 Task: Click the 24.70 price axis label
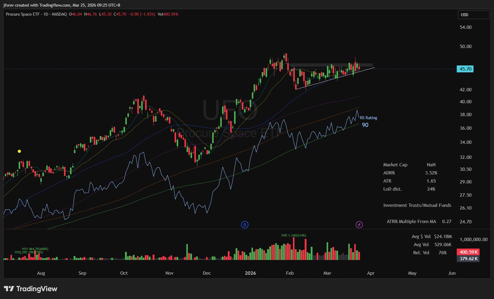(x=465, y=222)
